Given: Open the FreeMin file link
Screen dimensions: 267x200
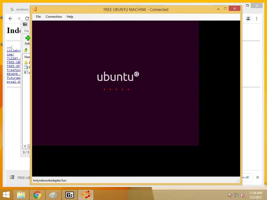Looking at the screenshot, I should [14, 70].
